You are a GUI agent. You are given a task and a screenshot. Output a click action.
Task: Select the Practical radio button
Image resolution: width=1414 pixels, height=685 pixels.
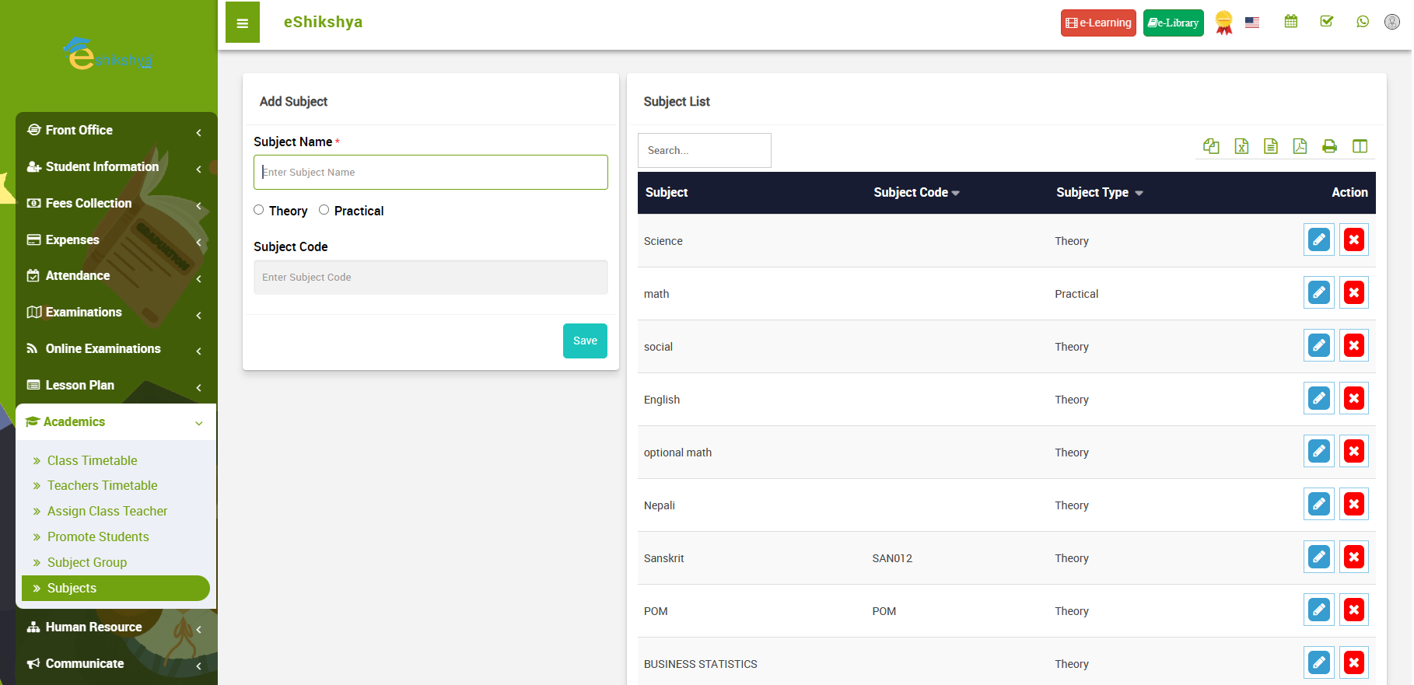click(x=324, y=210)
